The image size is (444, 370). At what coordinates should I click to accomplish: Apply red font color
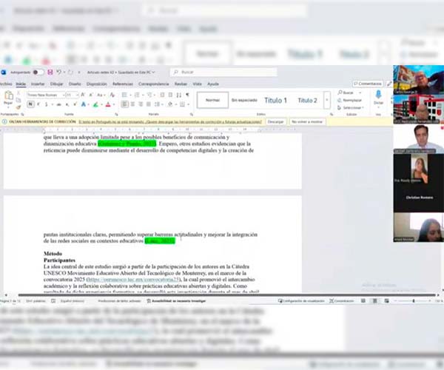pos(108,104)
